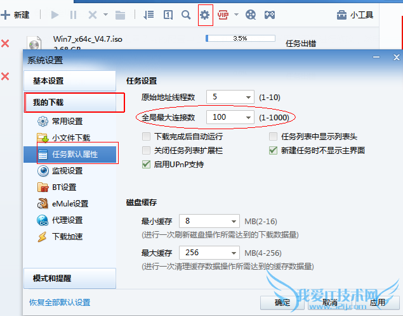Open system settings gear icon
This screenshot has height=316, width=403.
coord(205,15)
